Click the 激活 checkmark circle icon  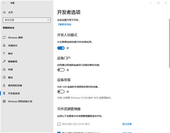pyautogui.click(x=4, y=77)
